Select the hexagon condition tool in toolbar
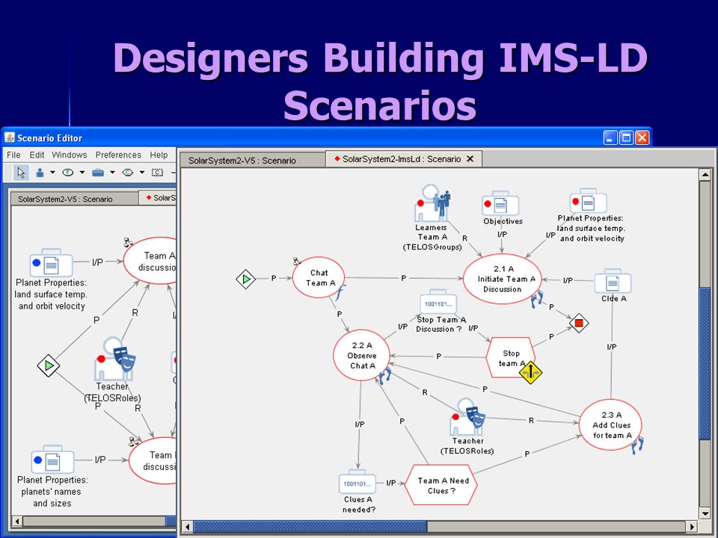This screenshot has height=538, width=718. tap(128, 173)
